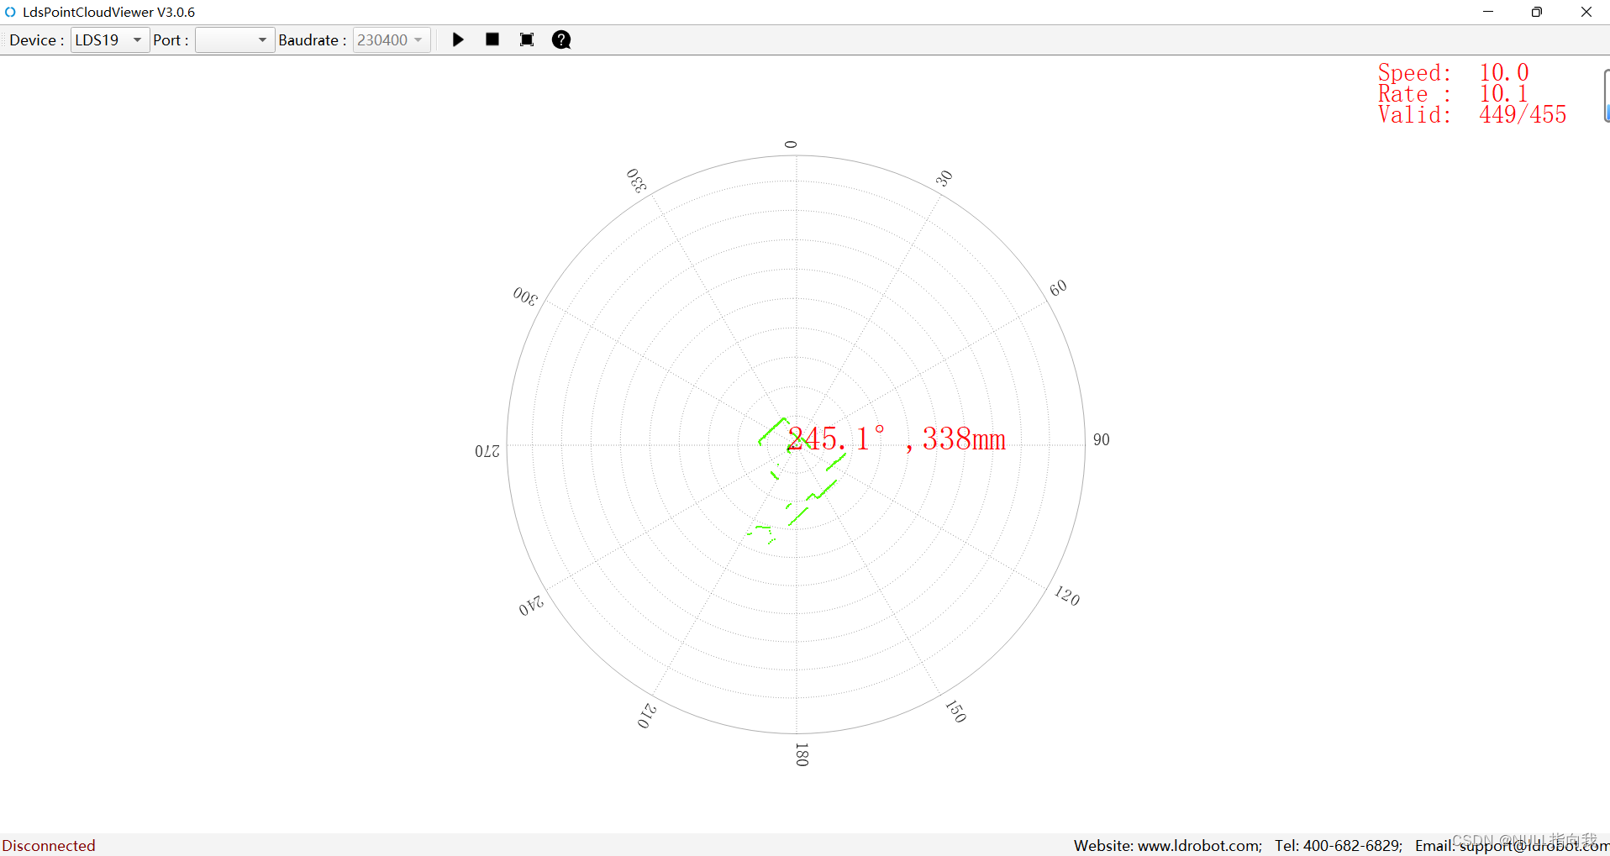
Task: Click the Rate value 10.1
Action: coord(1503,93)
